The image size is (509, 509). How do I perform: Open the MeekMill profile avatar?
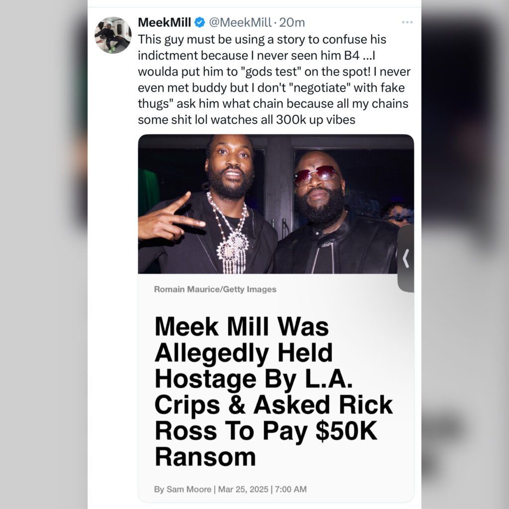pos(113,35)
